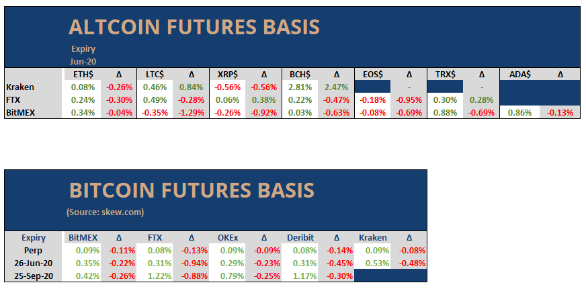The width and height of the screenshot is (586, 291).
Task: Select the ETH$ column header
Action: tap(83, 75)
